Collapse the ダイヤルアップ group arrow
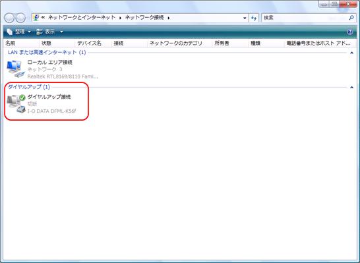Screen dimensions: 360x263 pos(351,88)
